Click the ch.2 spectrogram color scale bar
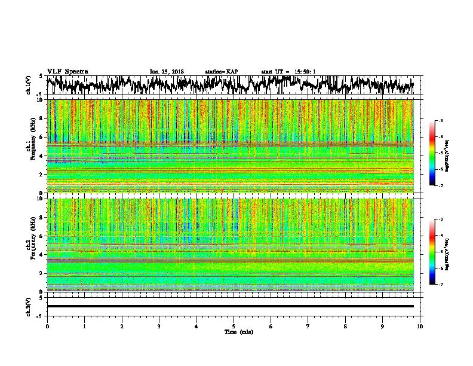473x366 pixels. 432,252
